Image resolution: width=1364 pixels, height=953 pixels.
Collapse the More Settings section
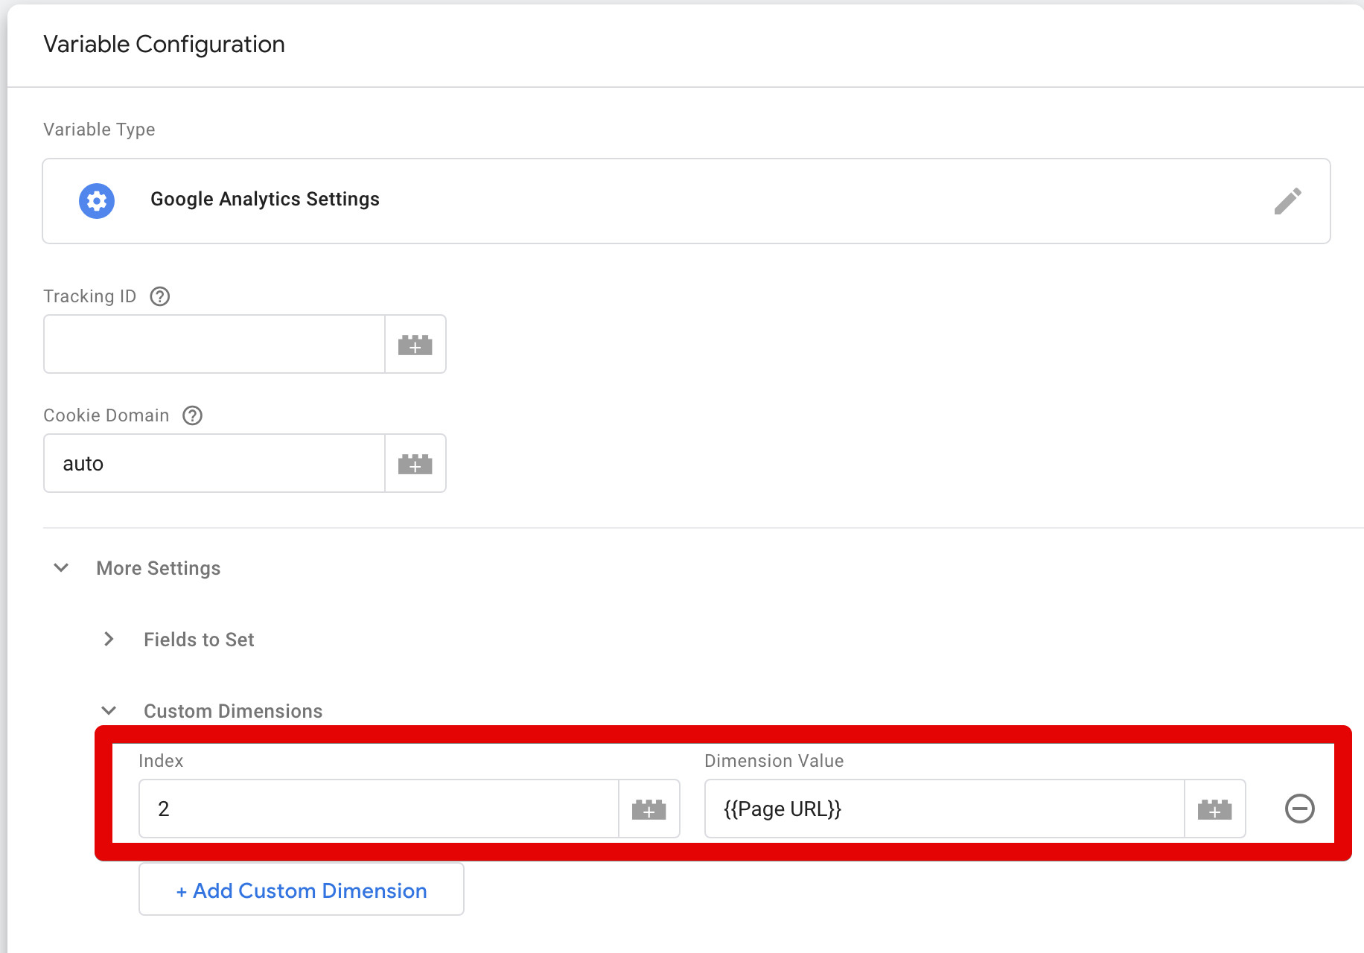61,568
